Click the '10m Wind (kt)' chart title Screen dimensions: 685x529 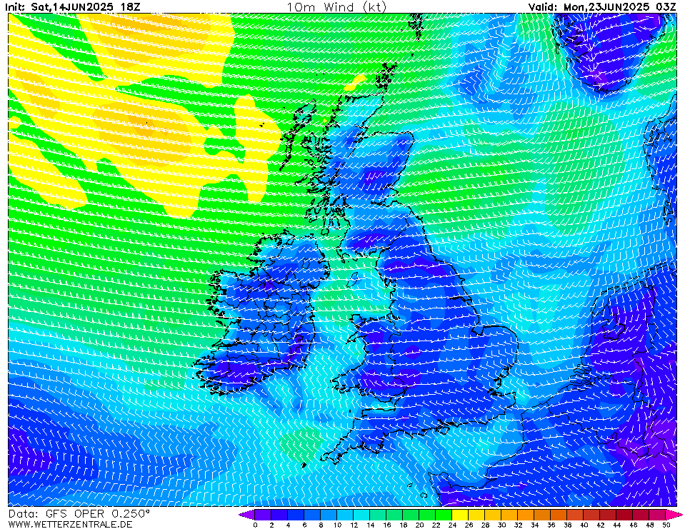336,7
